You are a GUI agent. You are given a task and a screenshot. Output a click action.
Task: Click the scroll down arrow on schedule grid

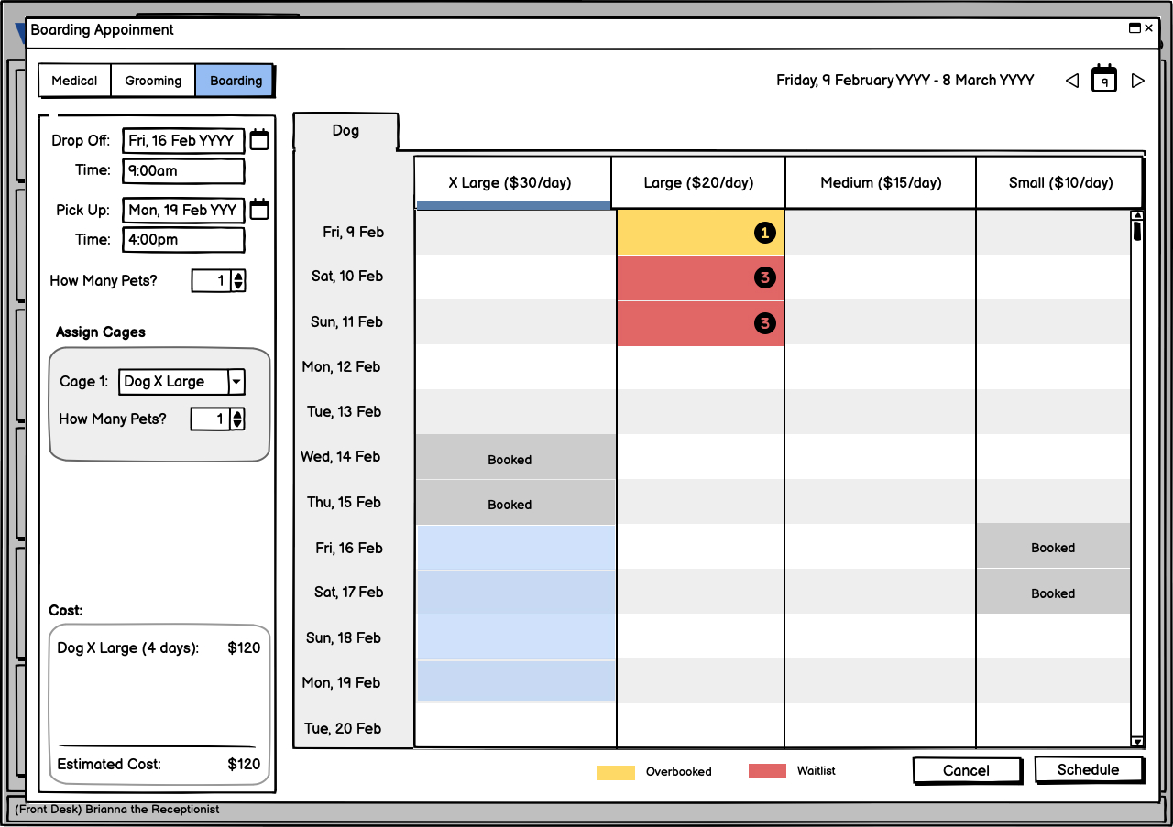coord(1137,741)
